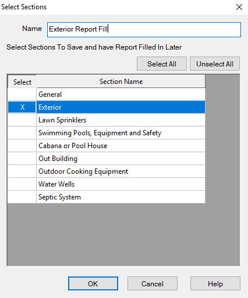Uncheck the X mark for Exterior

click(x=22, y=107)
